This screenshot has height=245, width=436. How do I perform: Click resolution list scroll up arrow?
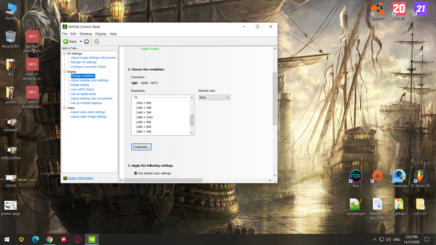pos(192,97)
